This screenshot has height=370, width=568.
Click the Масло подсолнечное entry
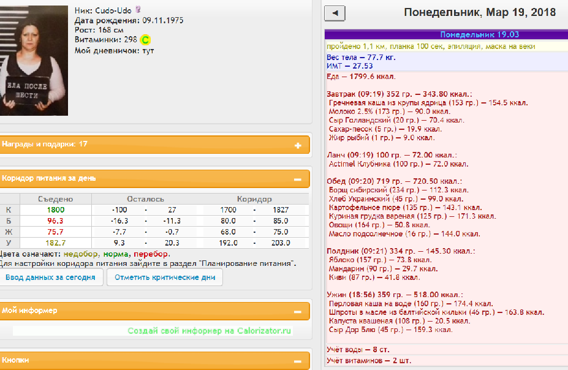coord(404,234)
